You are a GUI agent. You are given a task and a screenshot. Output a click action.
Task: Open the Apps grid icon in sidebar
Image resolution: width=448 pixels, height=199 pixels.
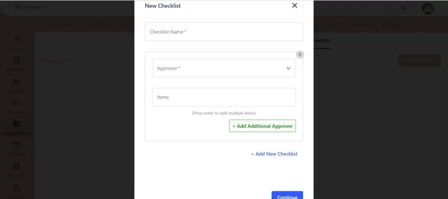[x=16, y=39]
